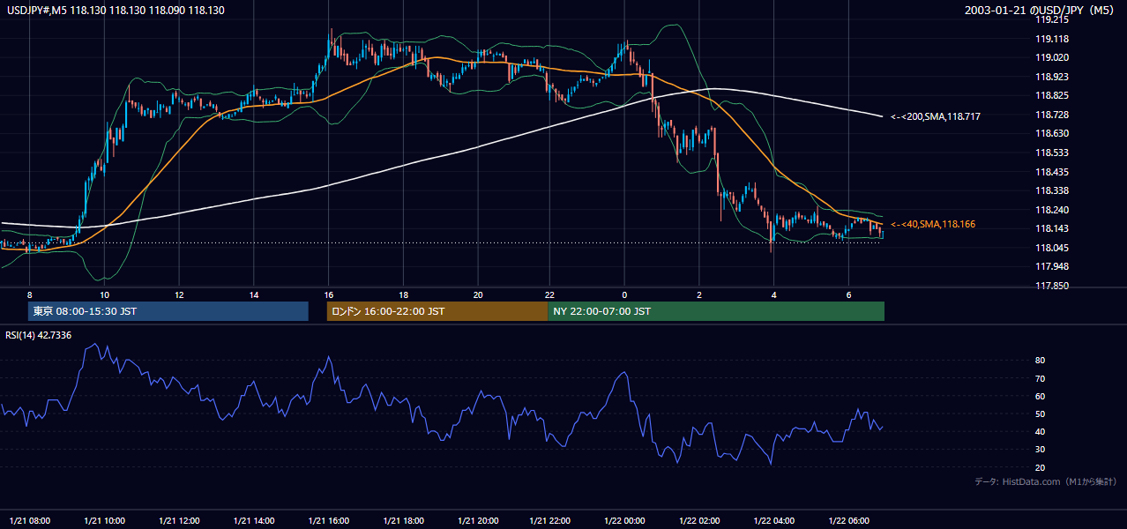Click the 1/22 00:00 time axis label
1127x529 pixels.
coord(625,520)
